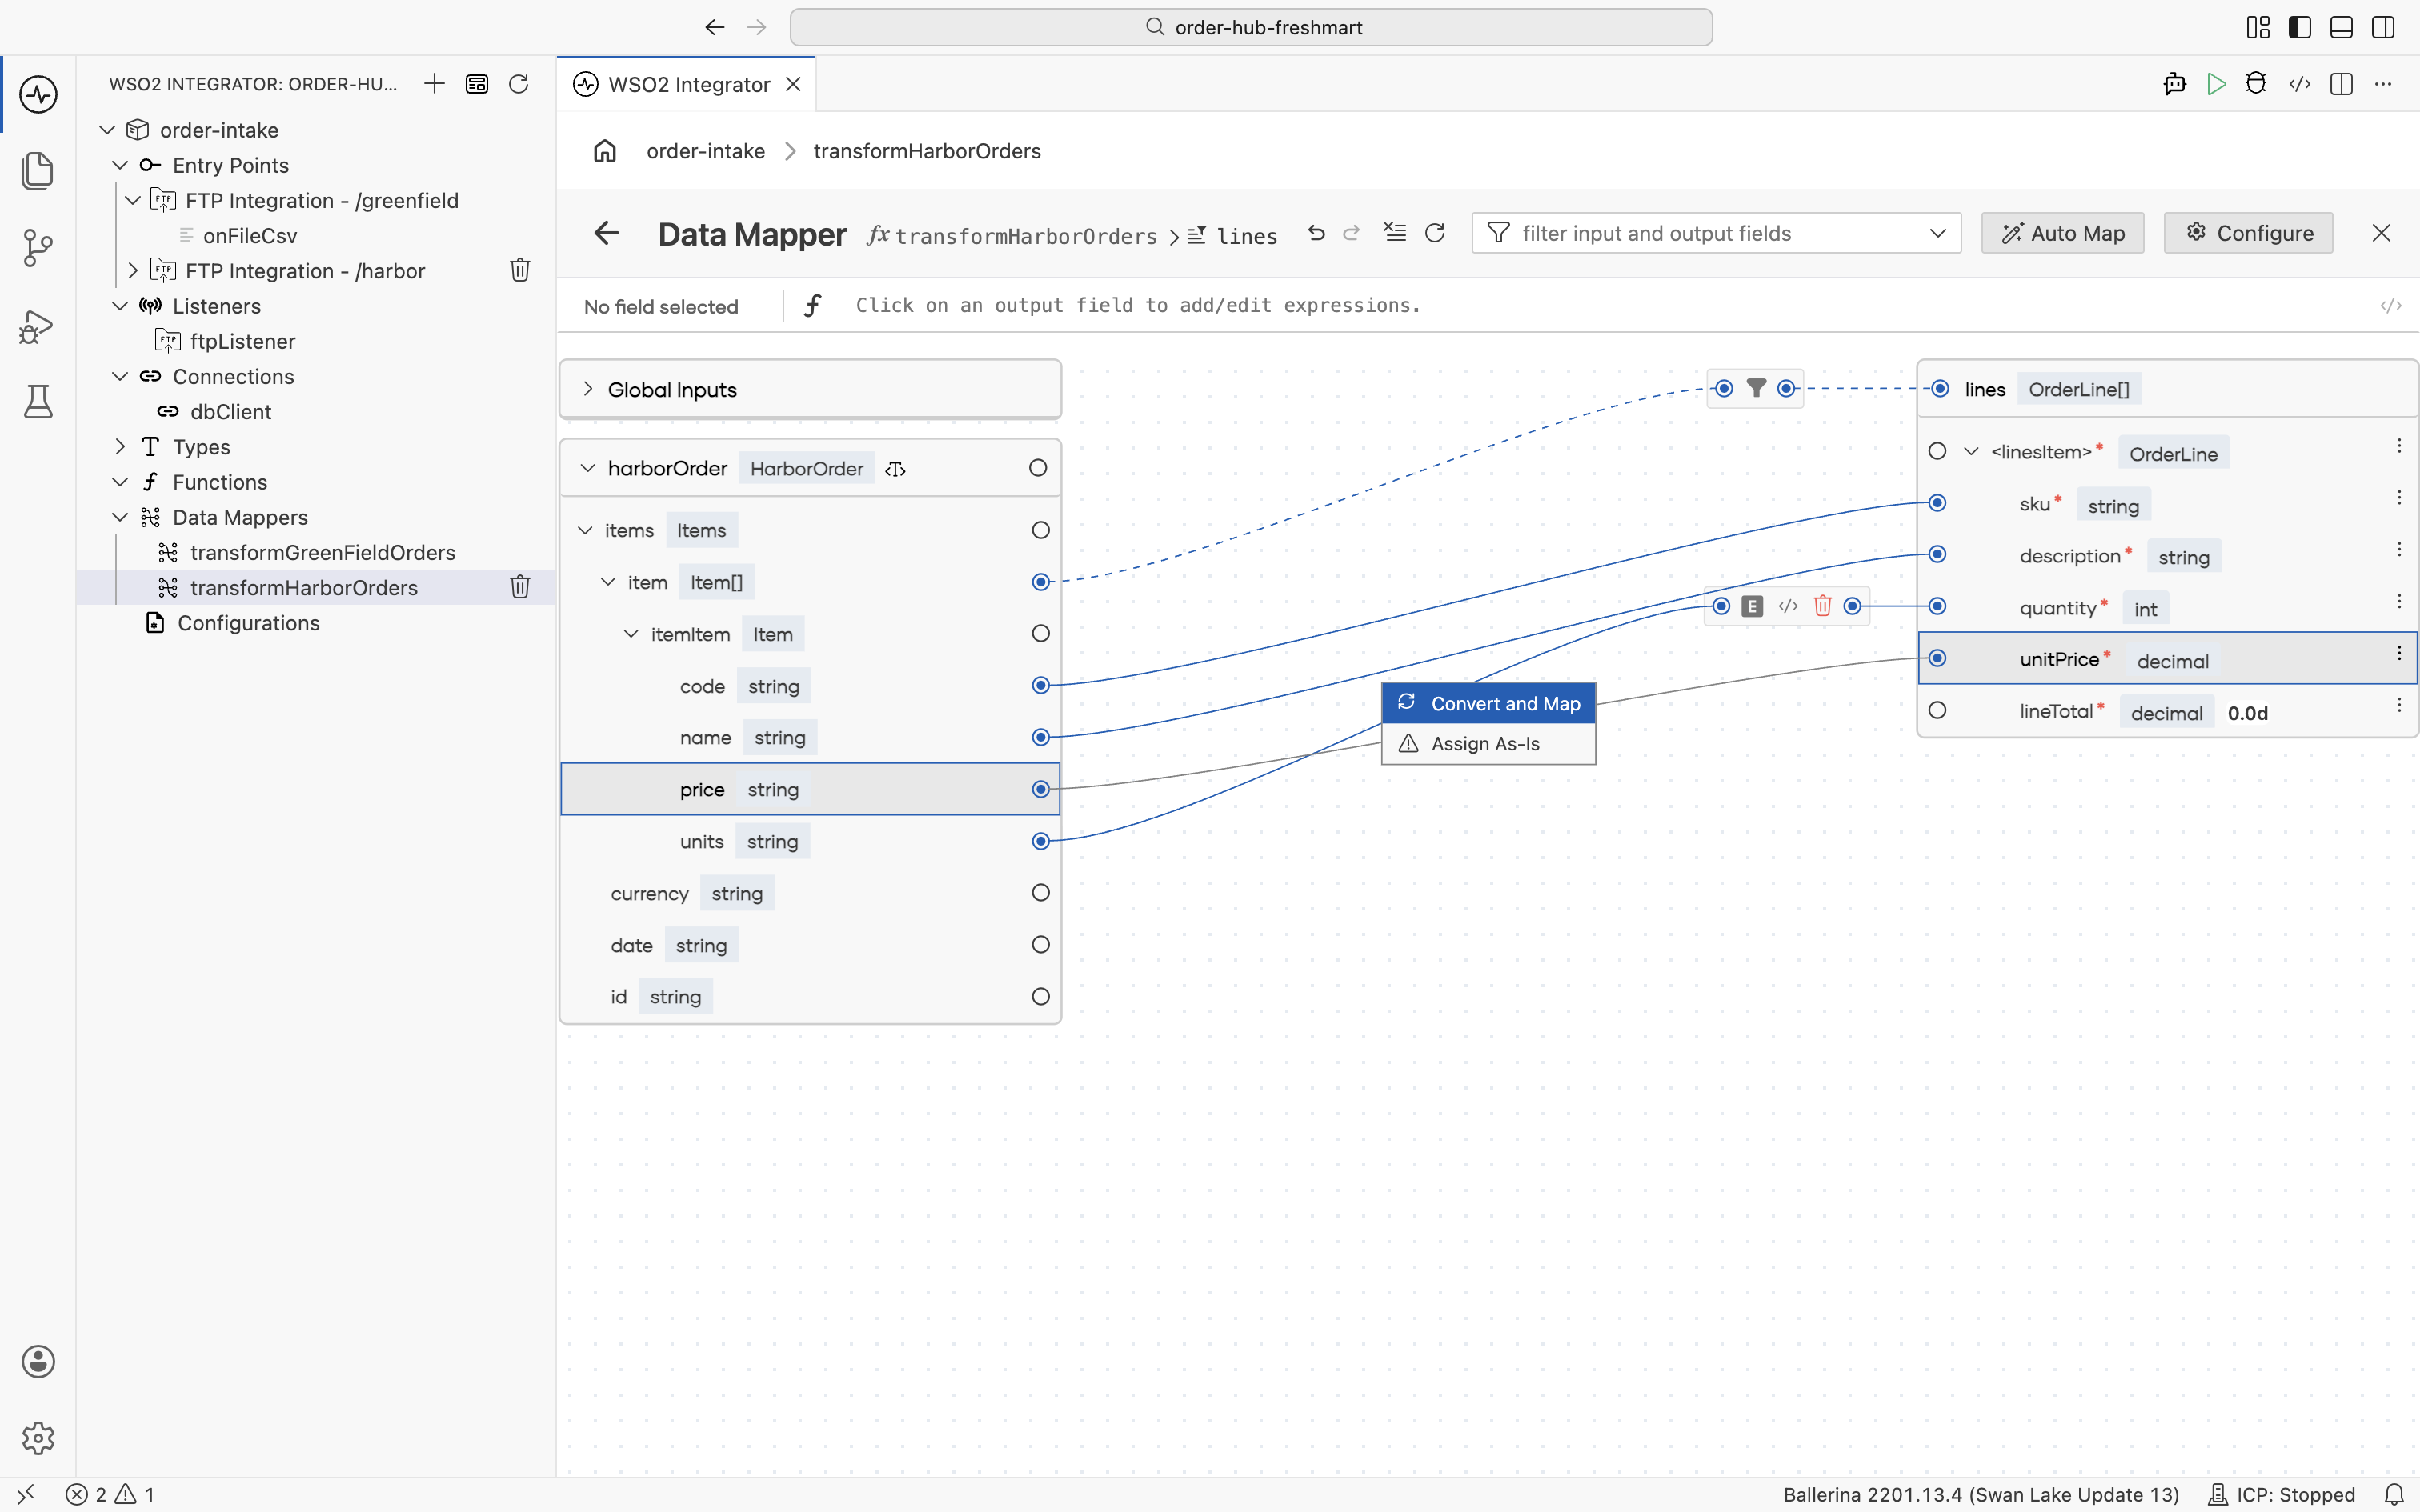Show source code icon in editor toolbar
This screenshot has width=2420, height=1512.
pyautogui.click(x=2299, y=84)
